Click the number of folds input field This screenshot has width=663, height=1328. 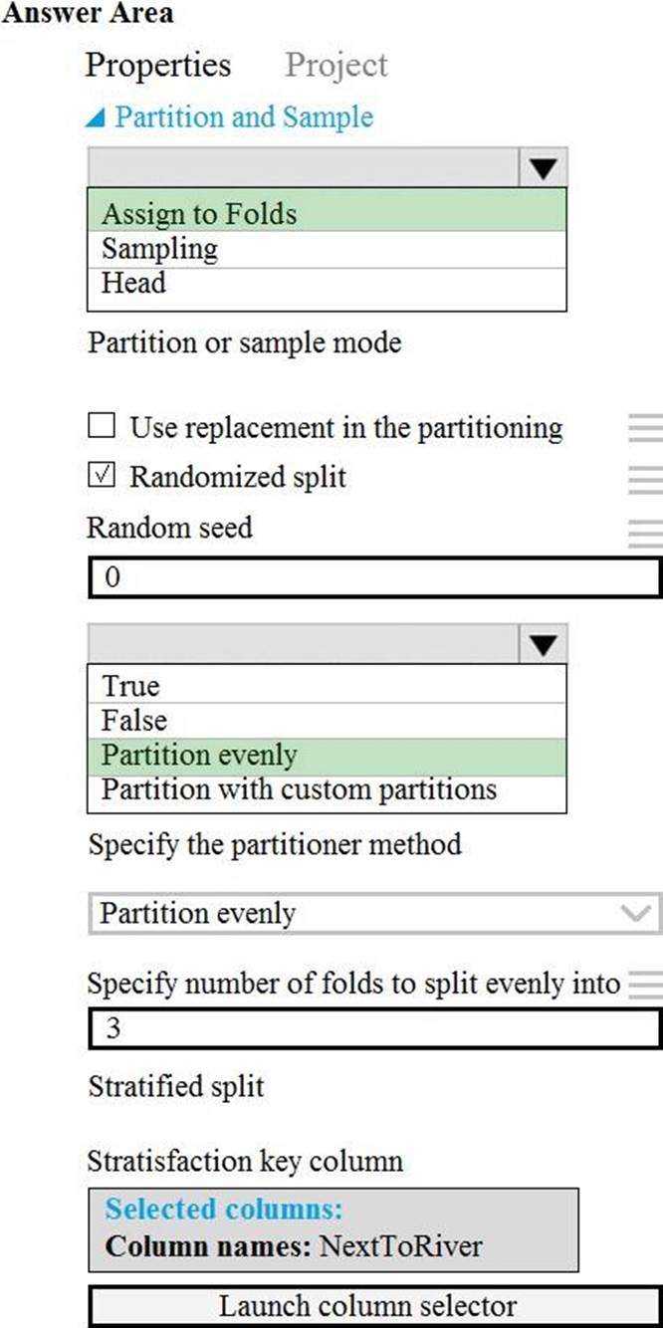373,1028
